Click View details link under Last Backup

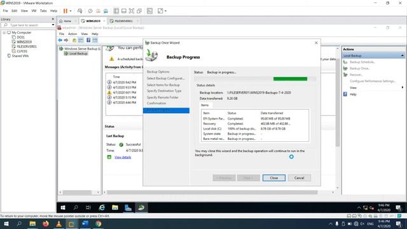click(123, 157)
